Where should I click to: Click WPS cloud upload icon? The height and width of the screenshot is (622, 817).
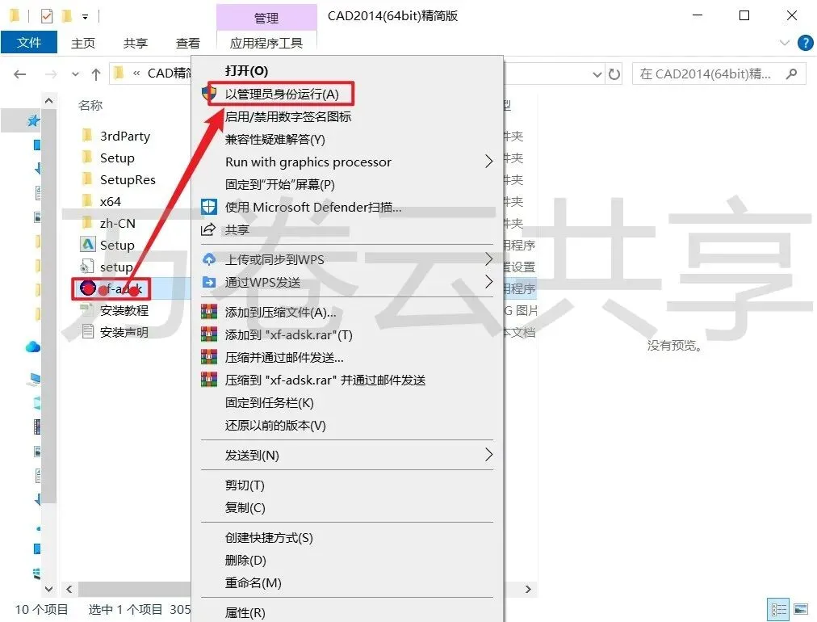coord(209,259)
